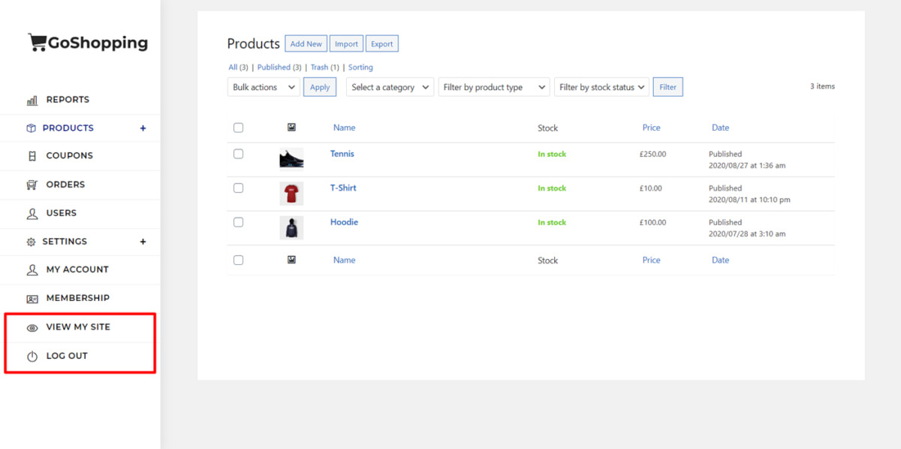Tick the checkbox for the Tennis product
The height and width of the screenshot is (449, 901).
coord(238,154)
